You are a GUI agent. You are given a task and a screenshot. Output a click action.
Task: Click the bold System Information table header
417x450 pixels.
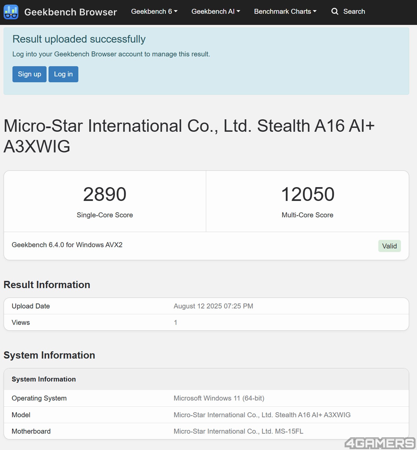click(x=44, y=379)
